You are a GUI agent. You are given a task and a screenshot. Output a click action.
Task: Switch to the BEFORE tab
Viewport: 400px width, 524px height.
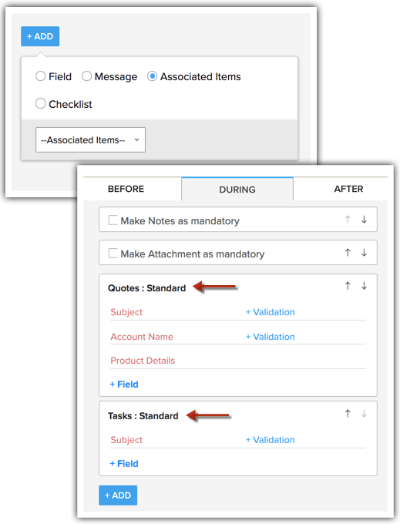point(126,189)
